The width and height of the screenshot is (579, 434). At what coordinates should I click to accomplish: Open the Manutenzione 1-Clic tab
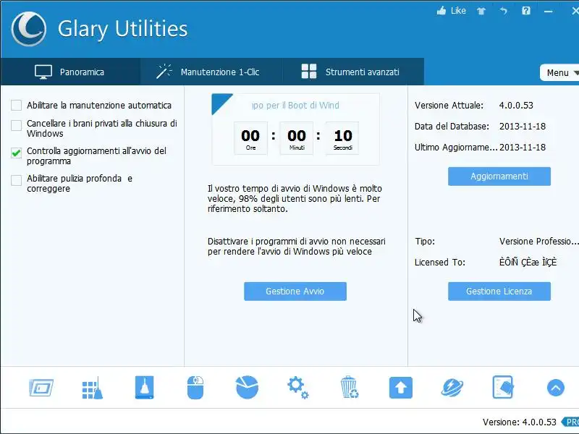[211, 72]
